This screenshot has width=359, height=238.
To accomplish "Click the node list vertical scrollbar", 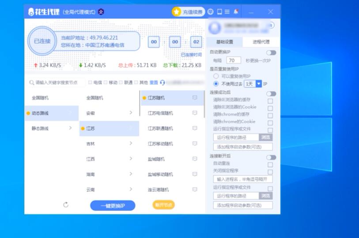I will point(204,104).
